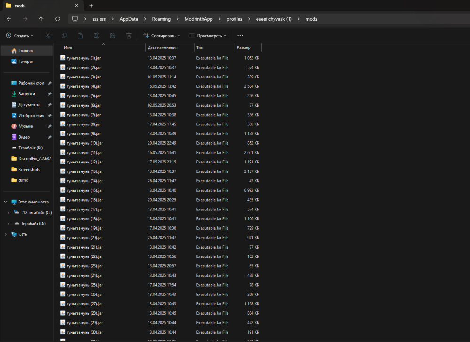470x342 pixels.
Task: Click the 17.05.2025 23:15 date cell
Action: pos(162,162)
